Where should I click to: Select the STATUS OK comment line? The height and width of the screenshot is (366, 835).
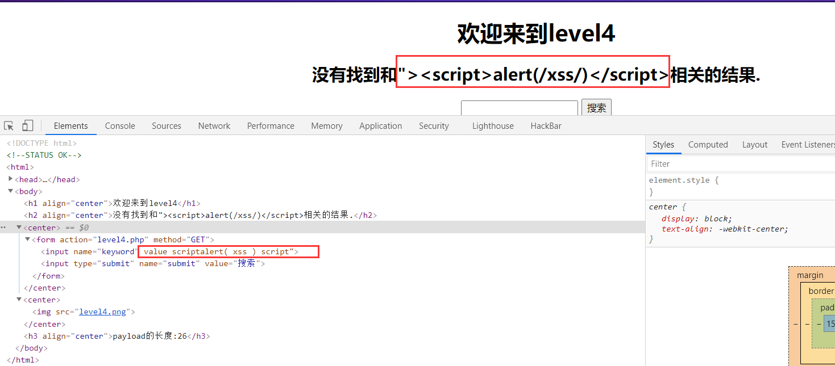pos(44,155)
